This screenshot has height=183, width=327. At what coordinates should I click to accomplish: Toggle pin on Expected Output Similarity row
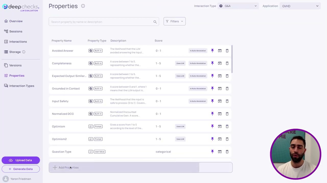[212, 76]
